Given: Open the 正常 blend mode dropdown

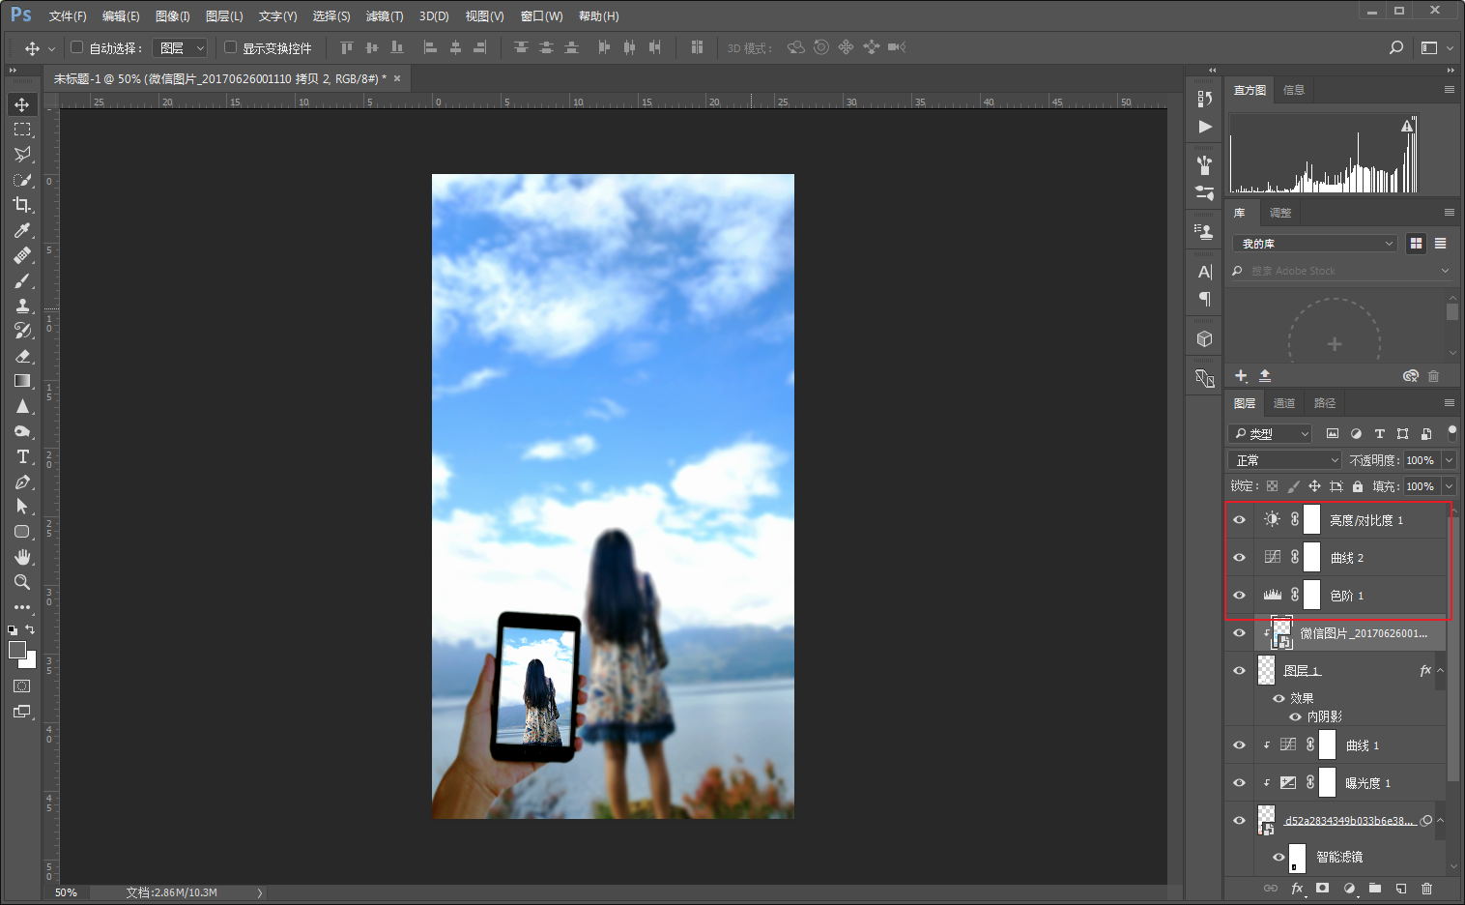Looking at the screenshot, I should pos(1284,460).
